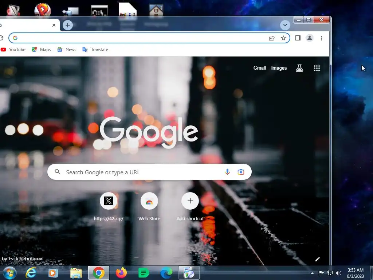The image size is (373, 280).
Task: Switch to Chrome taskbar button
Action: (99, 273)
